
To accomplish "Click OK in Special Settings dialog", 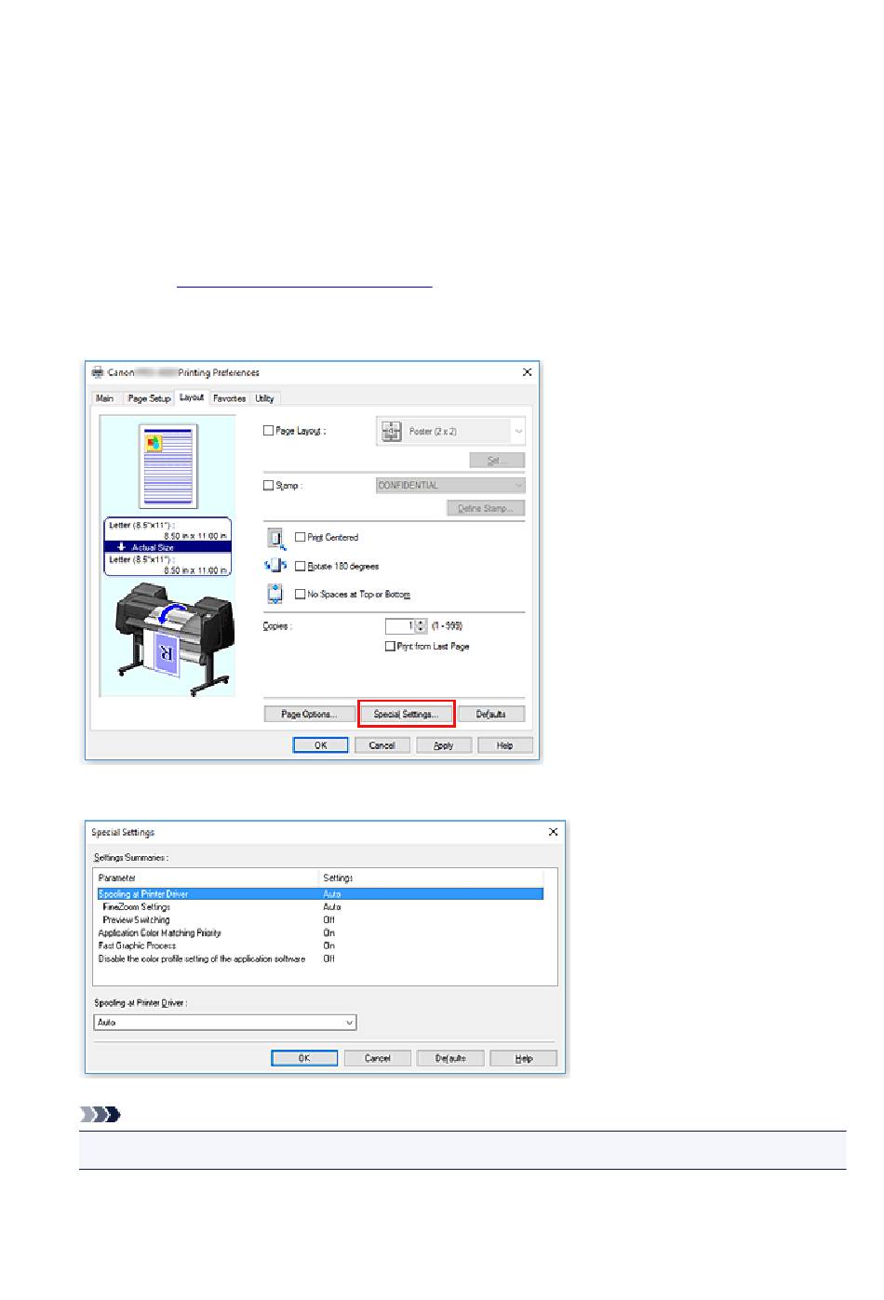I will tap(304, 1058).
